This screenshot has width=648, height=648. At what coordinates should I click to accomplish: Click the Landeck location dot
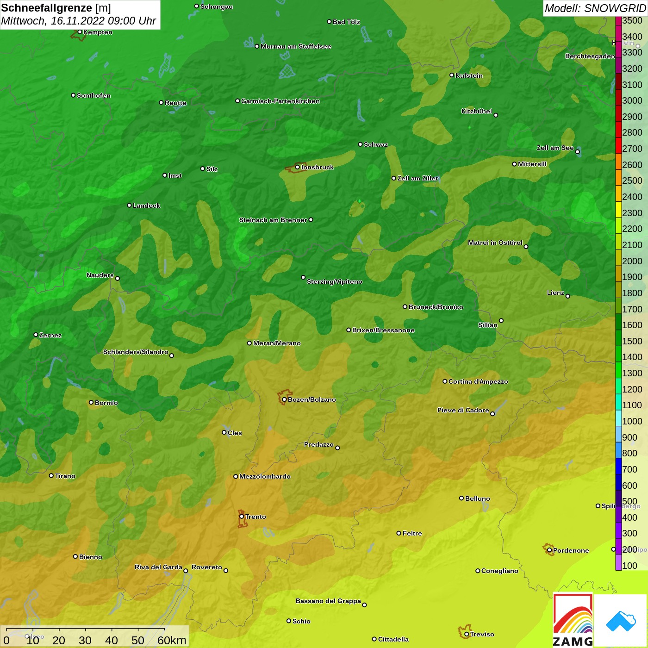[x=129, y=205]
